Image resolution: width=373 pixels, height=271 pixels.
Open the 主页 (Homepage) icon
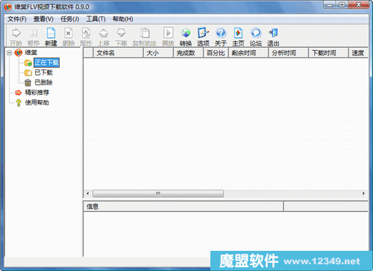(x=238, y=37)
